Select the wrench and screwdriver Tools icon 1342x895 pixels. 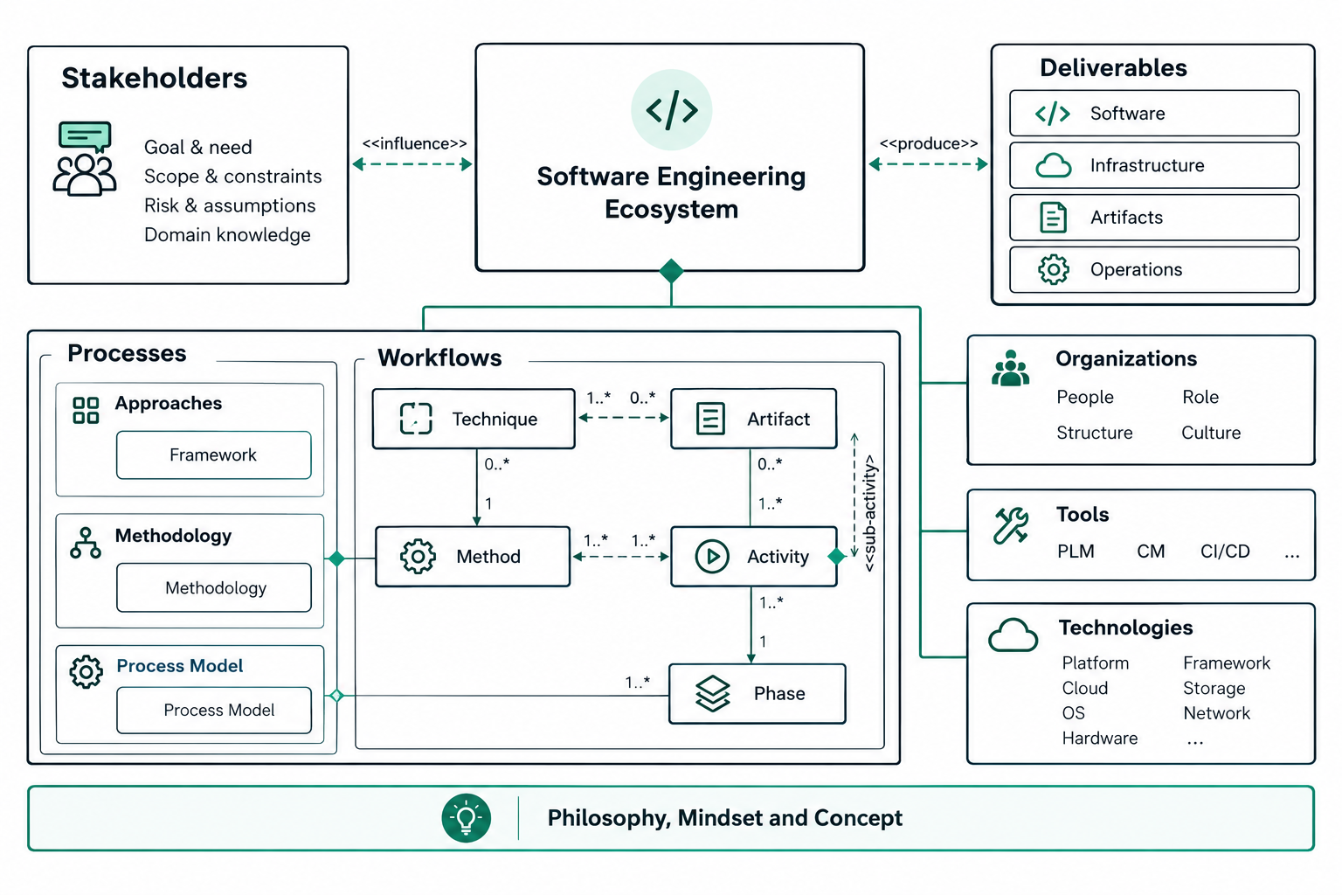pos(1011,525)
